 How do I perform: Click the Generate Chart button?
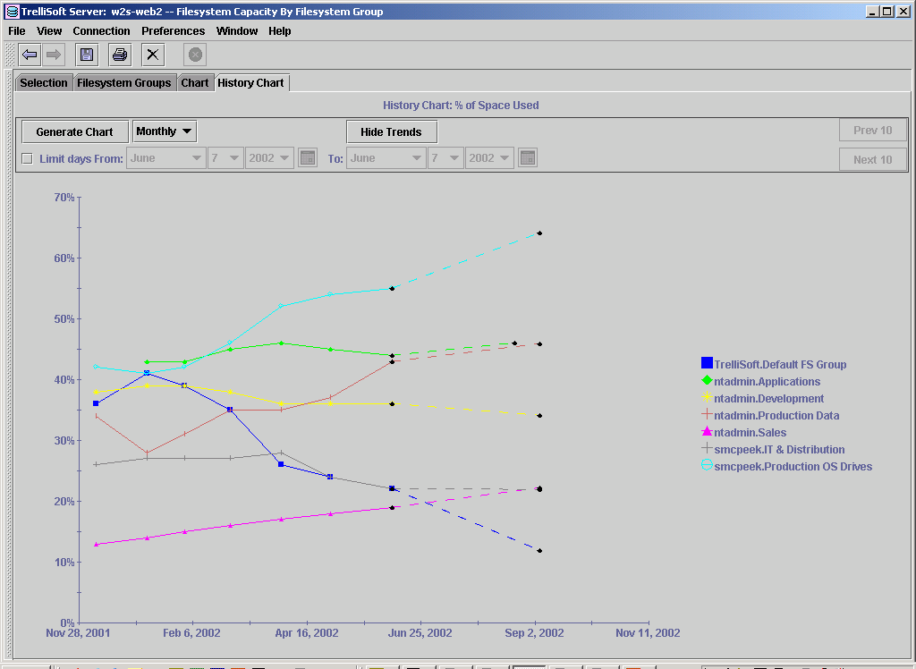(75, 132)
